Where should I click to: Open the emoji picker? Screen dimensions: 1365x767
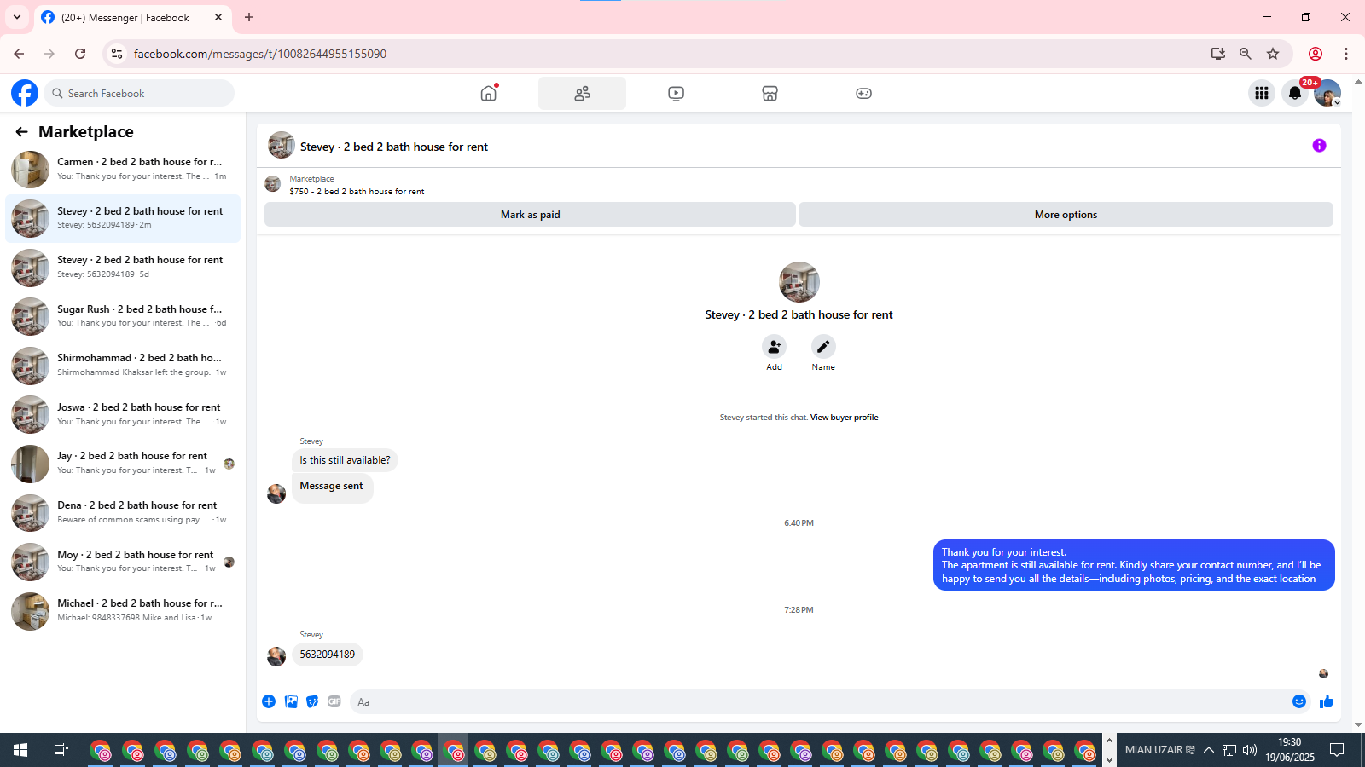pos(1299,701)
